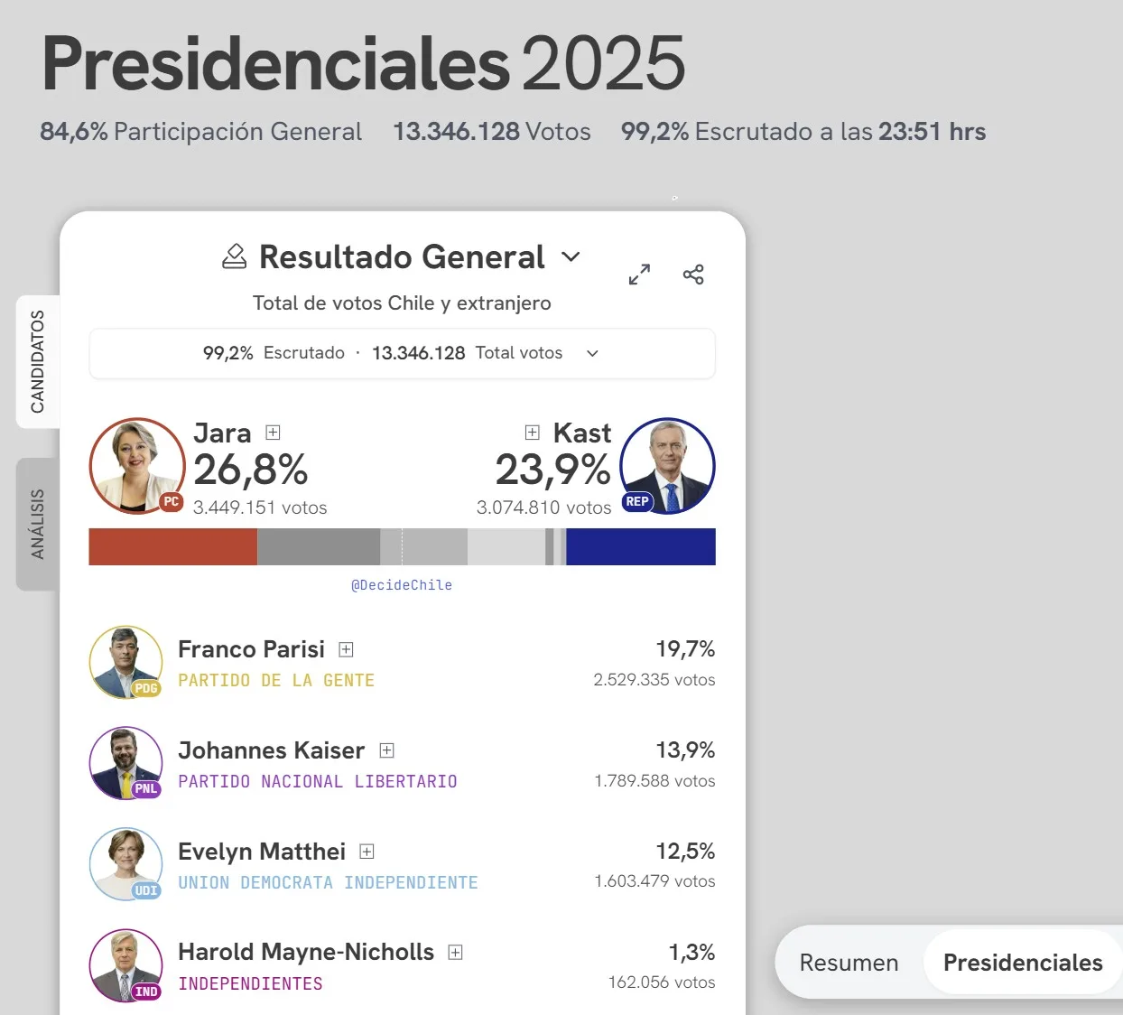Expand details with plus icon beside Jara

pyautogui.click(x=274, y=433)
